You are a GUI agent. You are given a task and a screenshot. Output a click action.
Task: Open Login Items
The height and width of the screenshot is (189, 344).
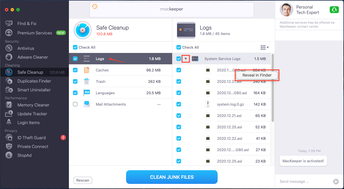tap(28, 123)
